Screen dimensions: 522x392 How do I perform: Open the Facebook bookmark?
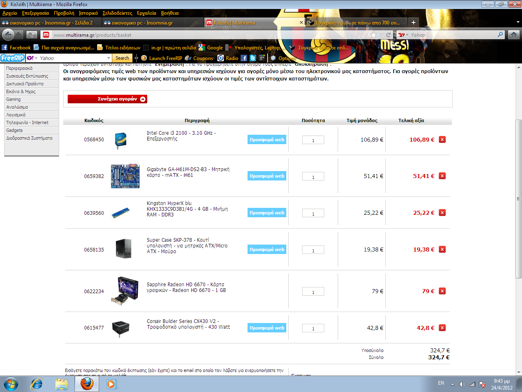pos(16,48)
